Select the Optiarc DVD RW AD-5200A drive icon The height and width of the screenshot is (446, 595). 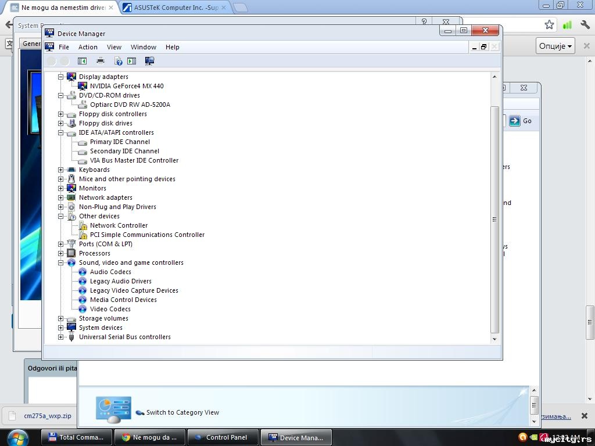coord(83,105)
